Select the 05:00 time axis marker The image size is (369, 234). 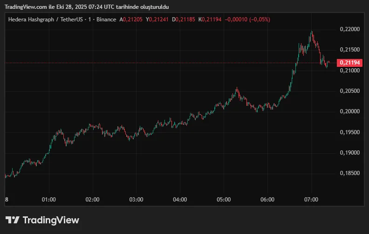(224, 200)
